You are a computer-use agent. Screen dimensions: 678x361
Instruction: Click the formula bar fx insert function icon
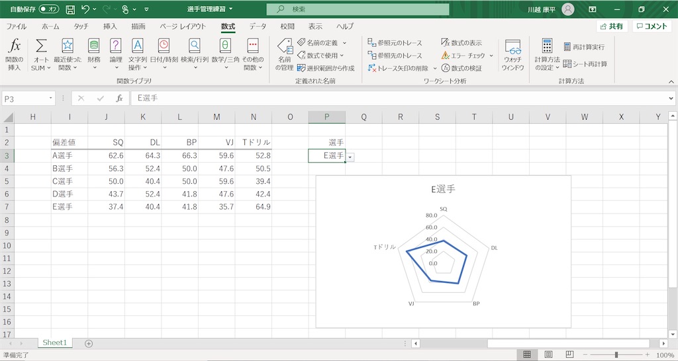(119, 99)
